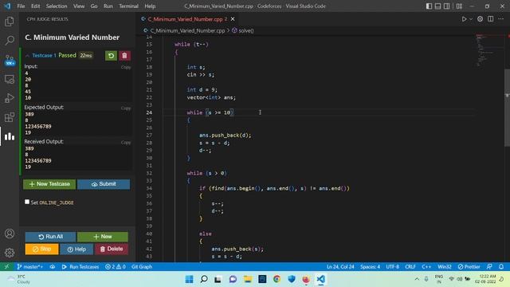Toggle Set ONLINE_JUDGE checkbox

27,202
